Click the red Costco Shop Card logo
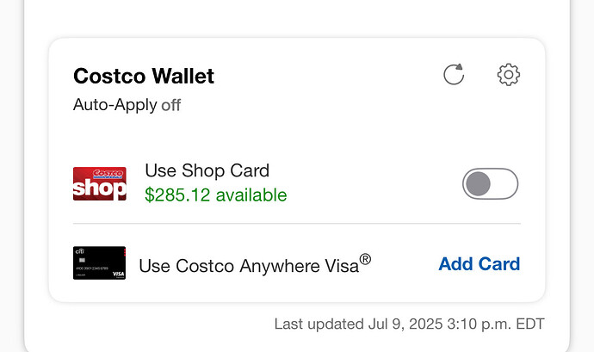The height and width of the screenshot is (352, 594). coord(100,184)
